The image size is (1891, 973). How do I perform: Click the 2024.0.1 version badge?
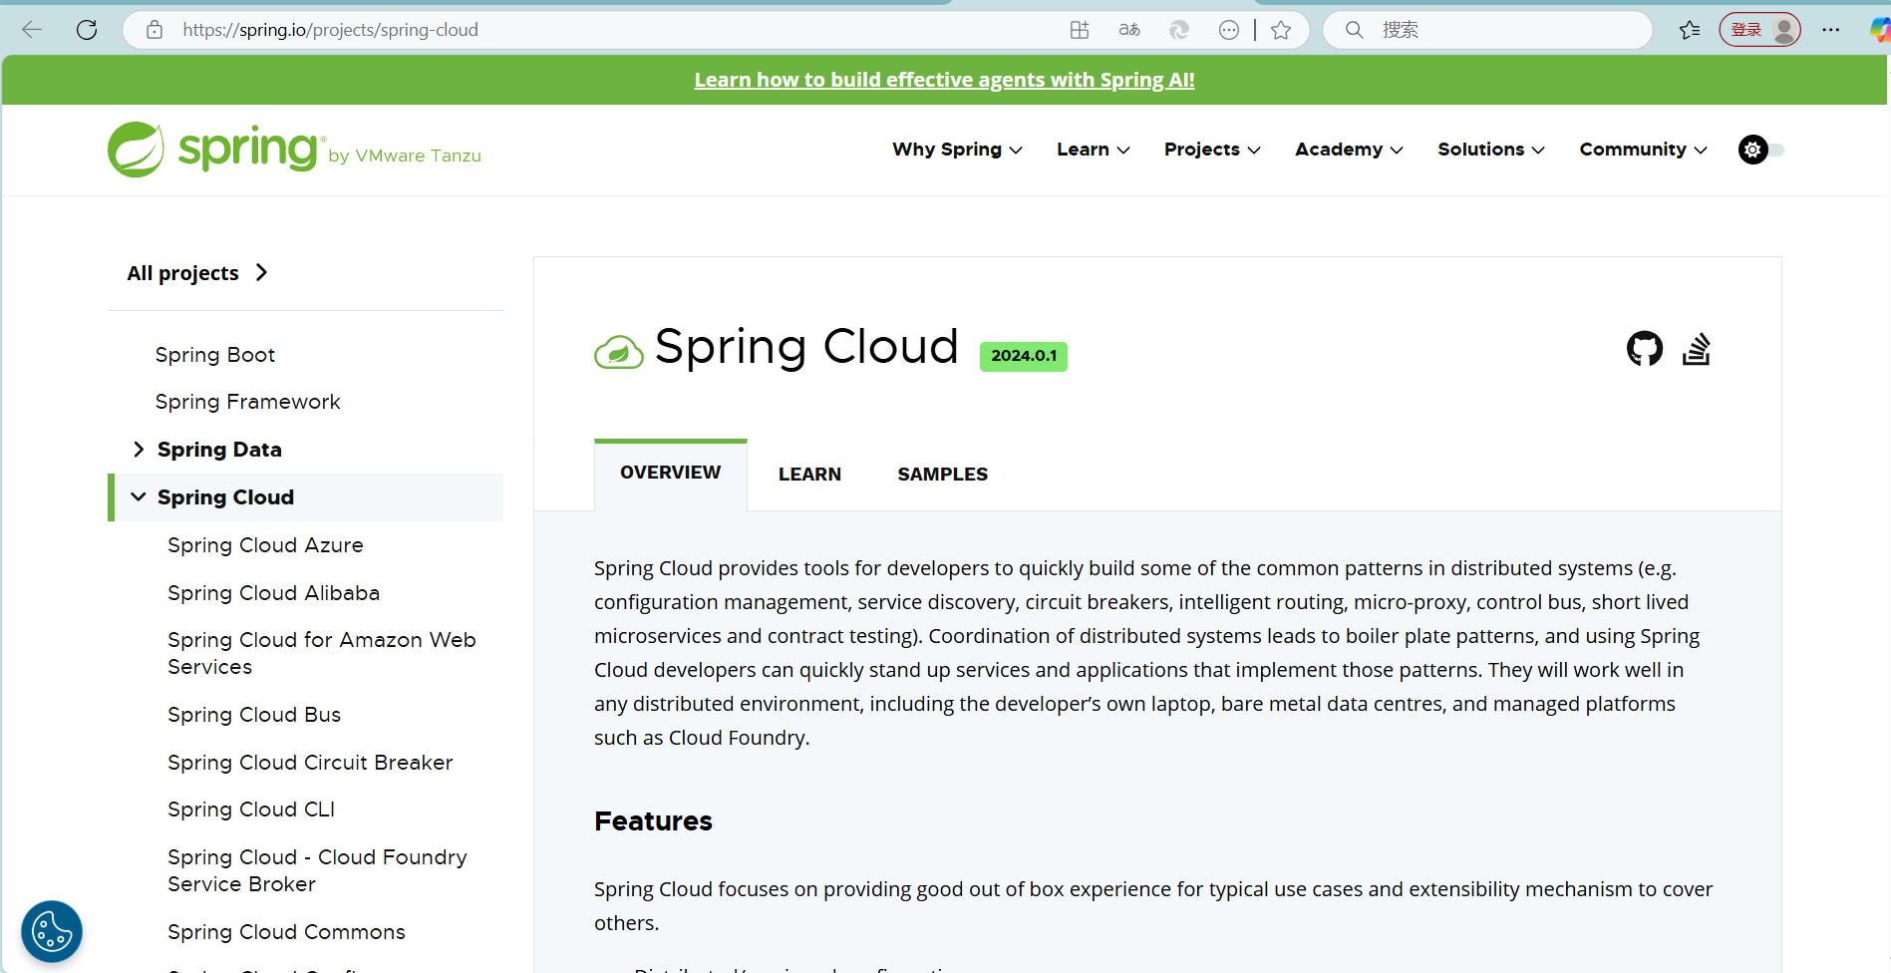pyautogui.click(x=1024, y=356)
